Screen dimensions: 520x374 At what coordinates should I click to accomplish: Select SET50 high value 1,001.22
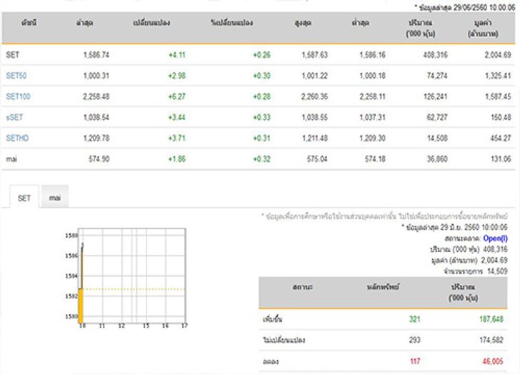pyautogui.click(x=314, y=76)
